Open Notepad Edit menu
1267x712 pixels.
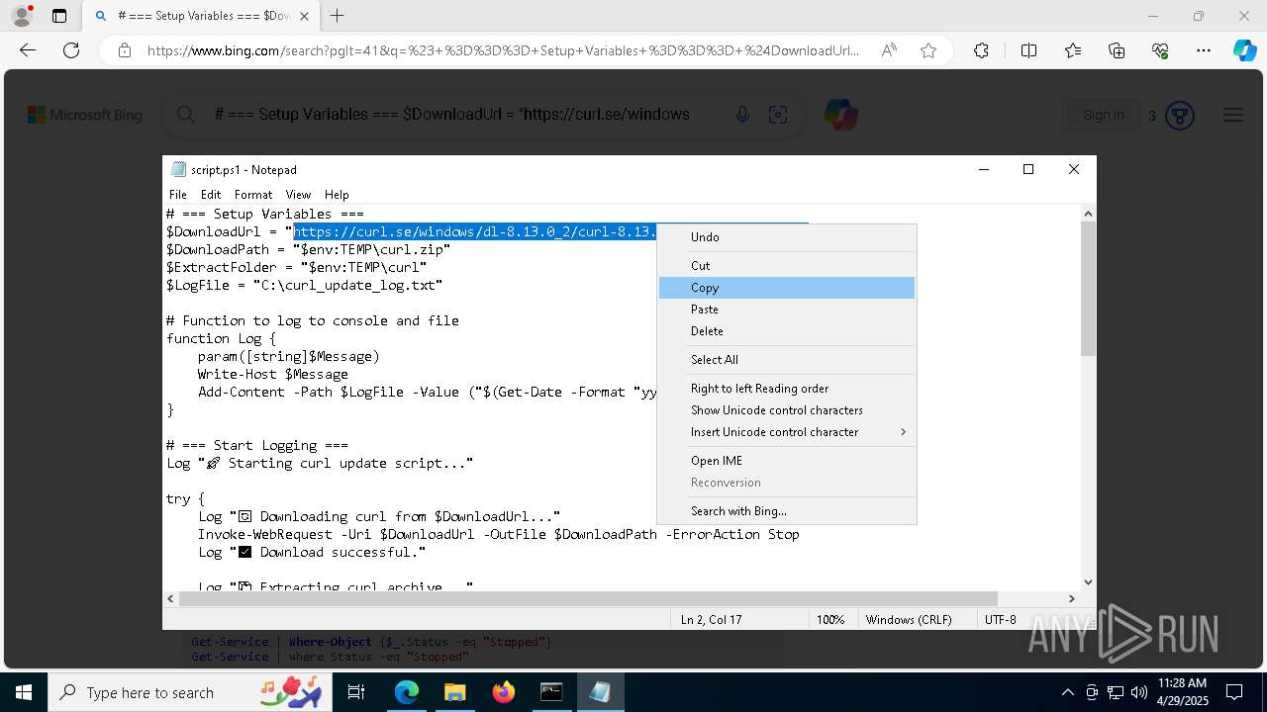coord(211,195)
